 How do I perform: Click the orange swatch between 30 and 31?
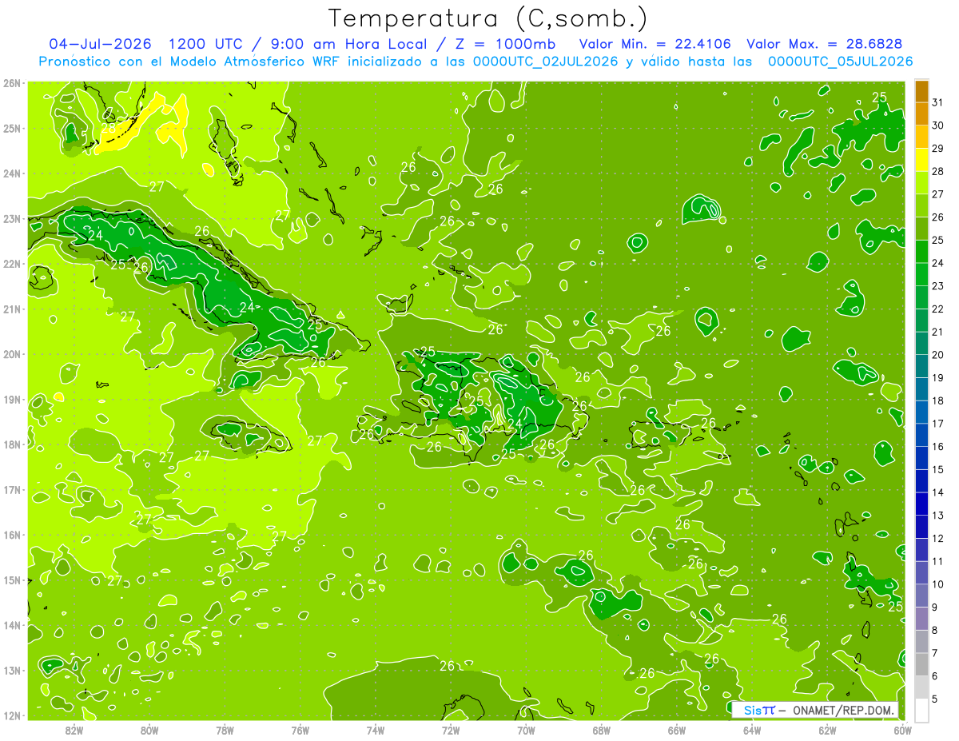(922, 114)
